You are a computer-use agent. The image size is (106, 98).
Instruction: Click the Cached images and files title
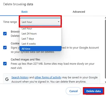pyautogui.click(x=25, y=59)
